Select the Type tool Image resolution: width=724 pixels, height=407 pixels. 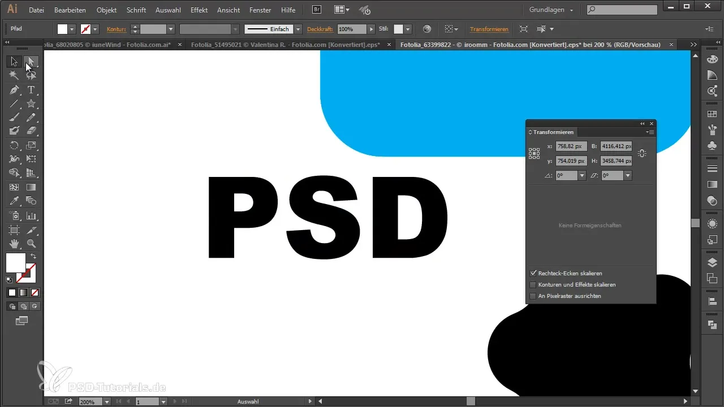pos(32,90)
